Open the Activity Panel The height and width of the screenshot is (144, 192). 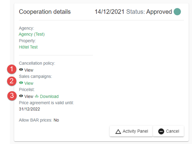point(131,131)
